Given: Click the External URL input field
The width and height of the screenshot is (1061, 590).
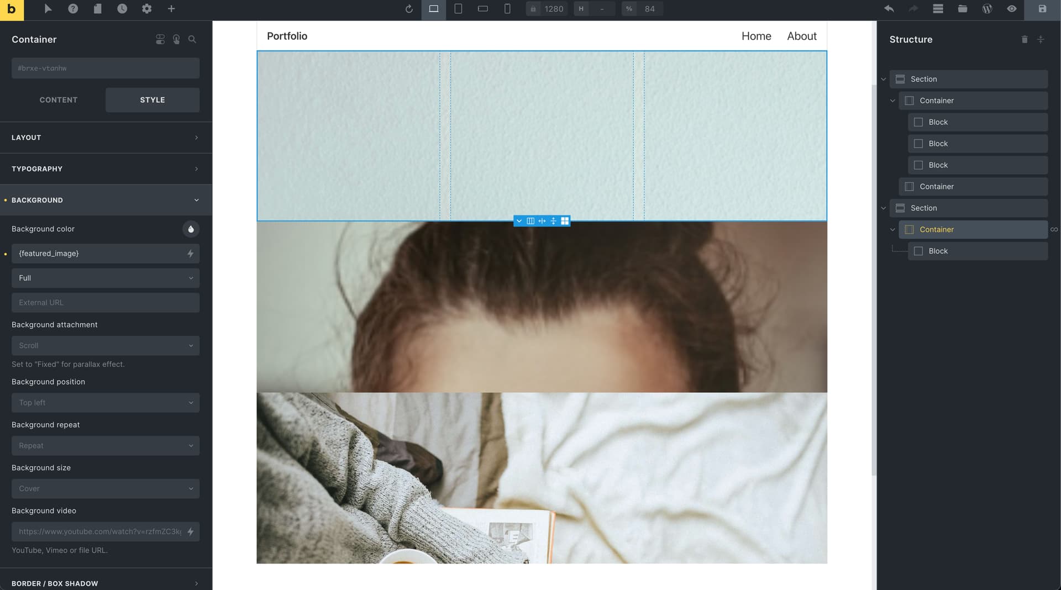Looking at the screenshot, I should 106,303.
